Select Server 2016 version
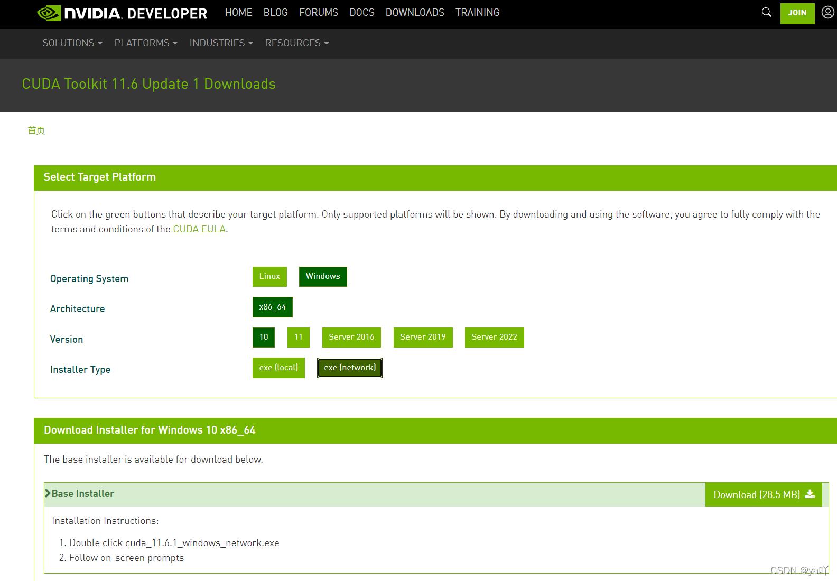 click(x=351, y=338)
